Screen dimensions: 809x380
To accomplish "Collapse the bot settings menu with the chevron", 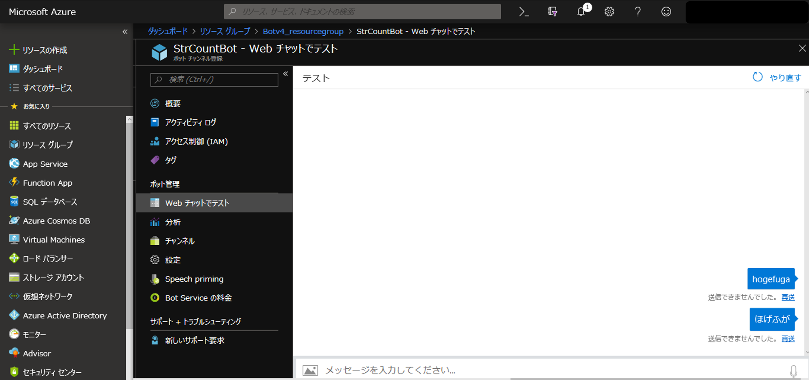I will pos(286,73).
